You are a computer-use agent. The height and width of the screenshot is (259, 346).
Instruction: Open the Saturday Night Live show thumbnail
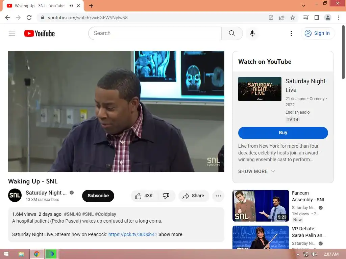[x=260, y=89]
